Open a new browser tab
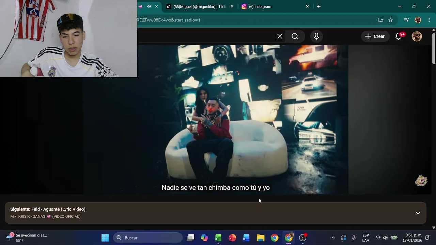 coord(319,6)
